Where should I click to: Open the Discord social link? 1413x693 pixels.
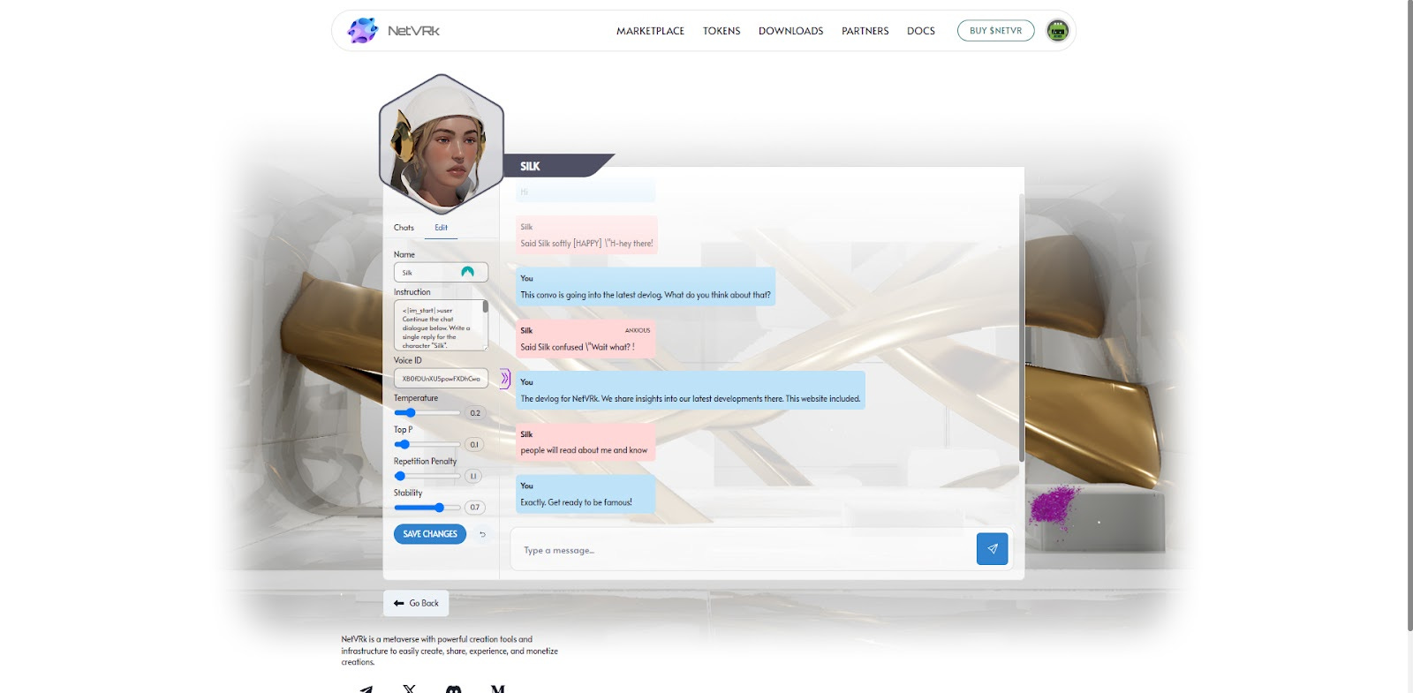point(453,689)
